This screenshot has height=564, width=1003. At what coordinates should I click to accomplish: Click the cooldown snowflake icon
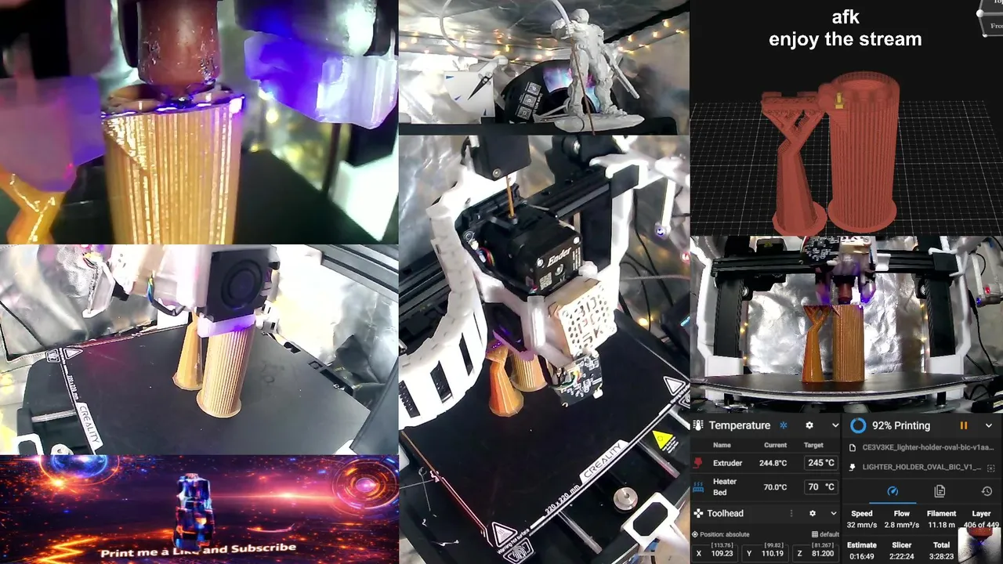(783, 425)
